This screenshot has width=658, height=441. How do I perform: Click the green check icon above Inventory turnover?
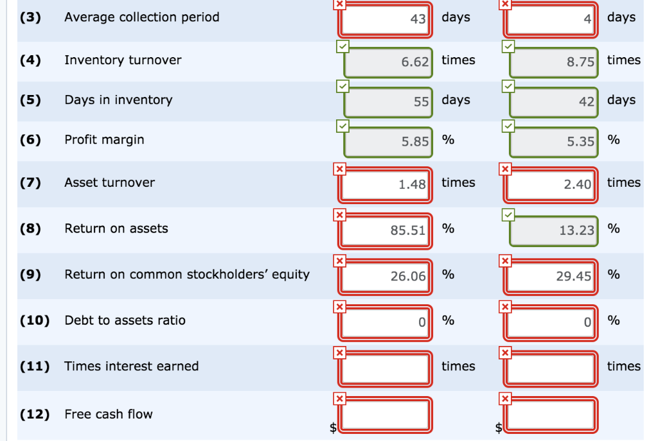click(342, 46)
